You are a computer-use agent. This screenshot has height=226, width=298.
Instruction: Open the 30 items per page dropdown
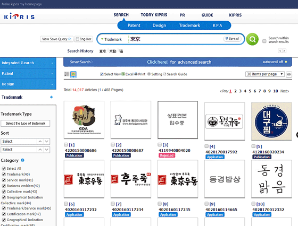(265, 74)
